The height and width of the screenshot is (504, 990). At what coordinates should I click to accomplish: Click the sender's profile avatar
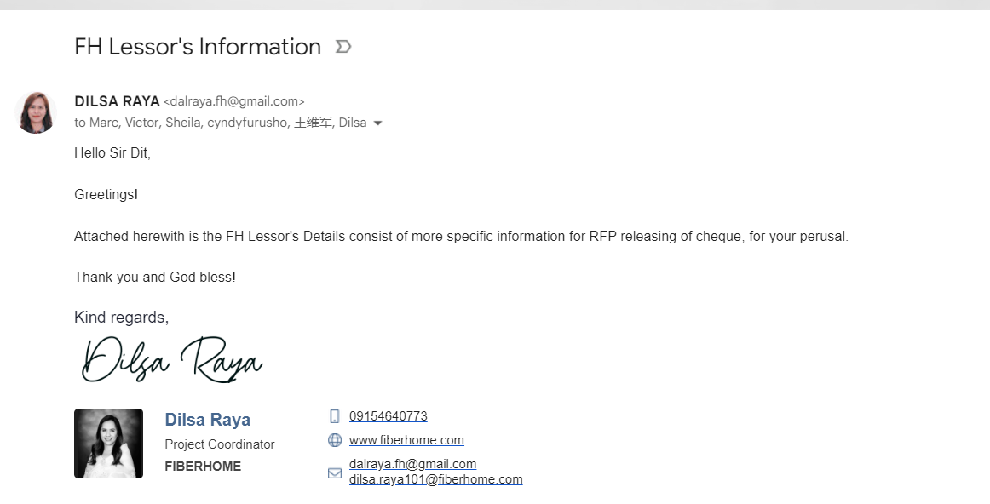[36, 113]
